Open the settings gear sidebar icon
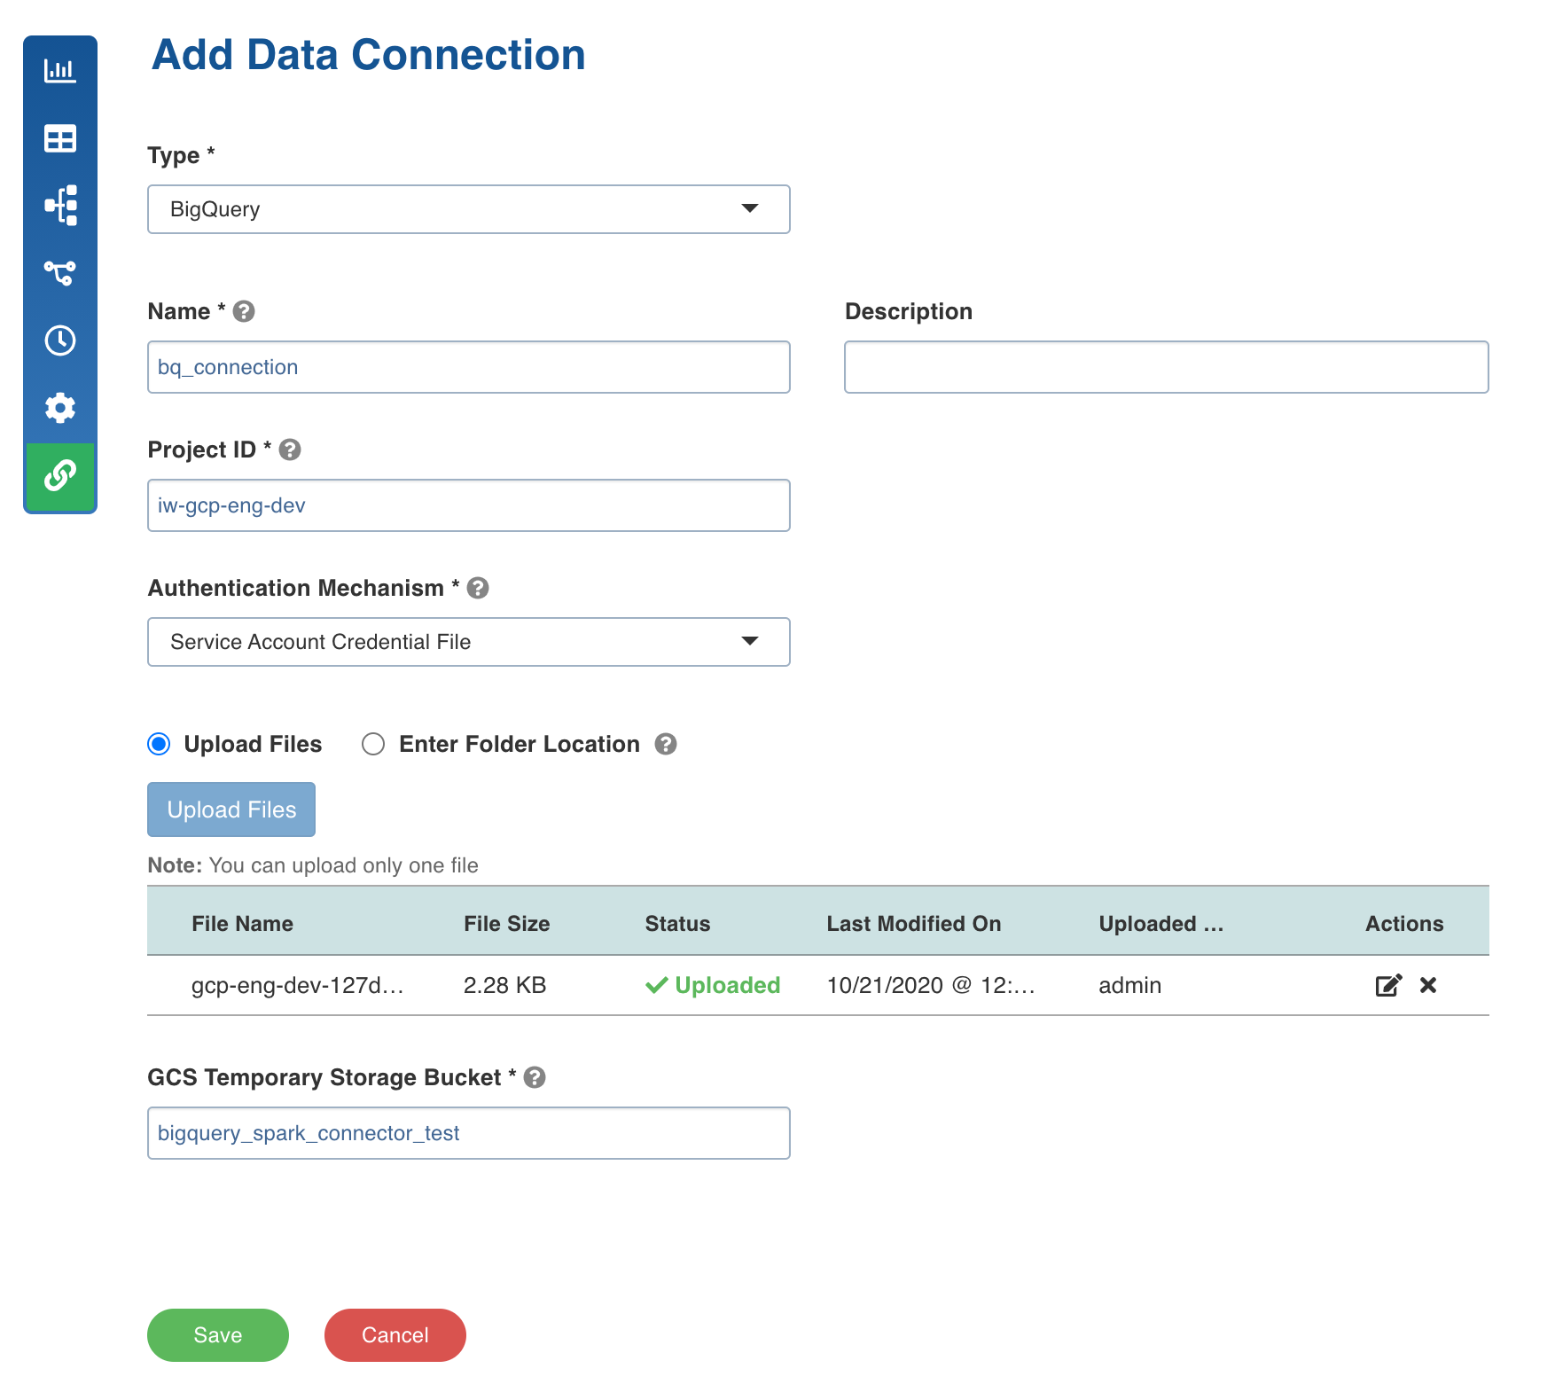This screenshot has width=1555, height=1392. [60, 408]
